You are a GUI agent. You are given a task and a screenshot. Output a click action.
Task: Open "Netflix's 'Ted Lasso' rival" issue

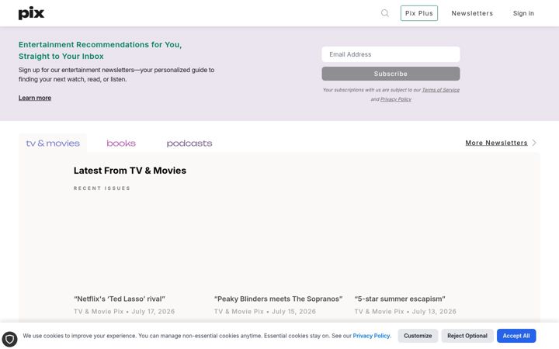(120, 299)
